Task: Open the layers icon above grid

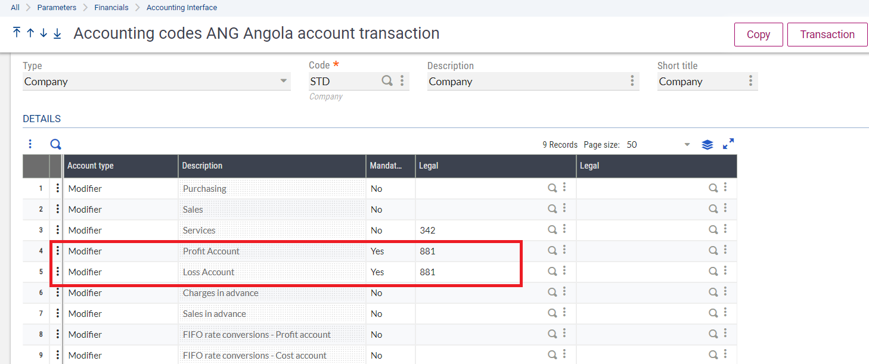Action: pos(707,144)
